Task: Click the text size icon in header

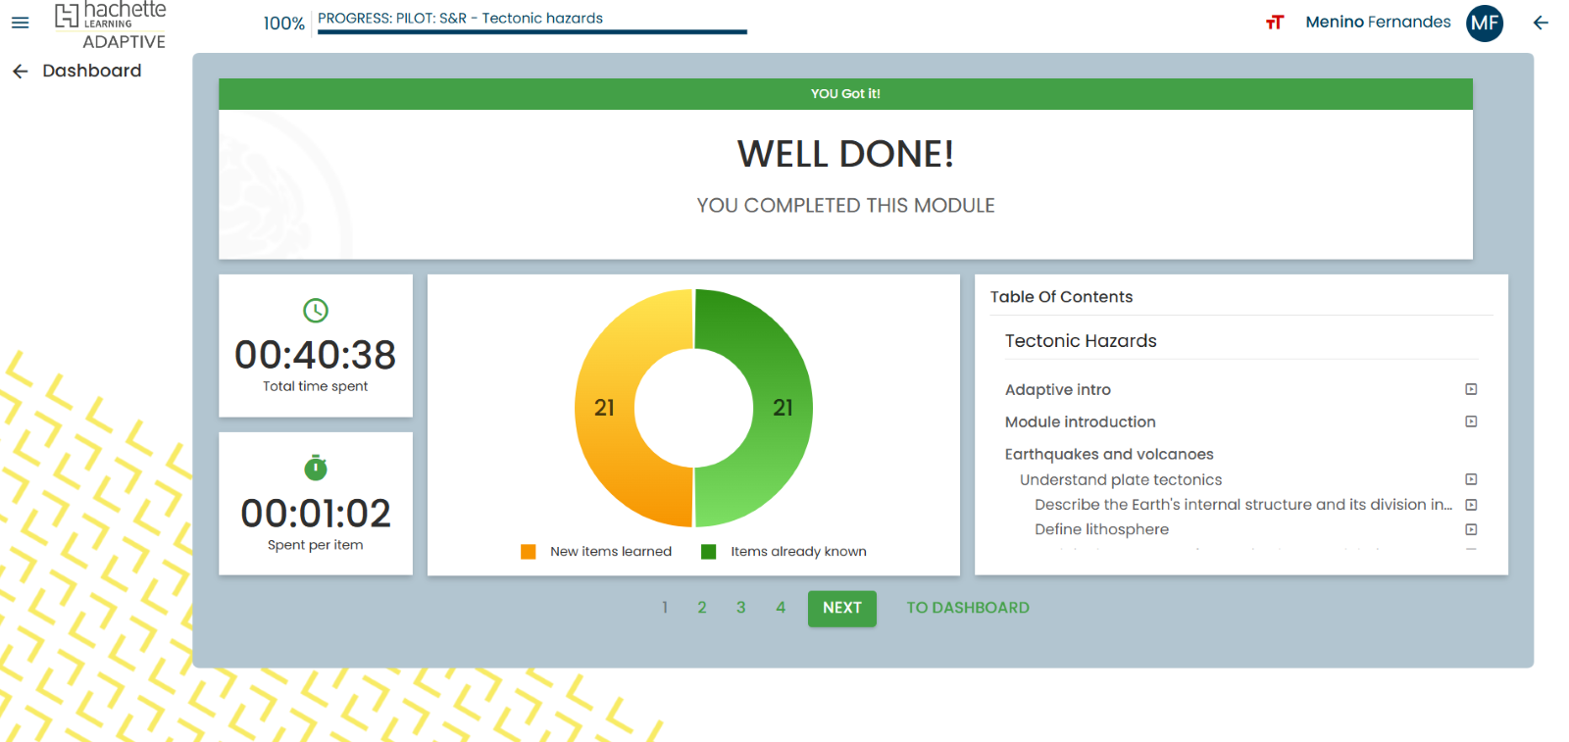Action: (1274, 23)
